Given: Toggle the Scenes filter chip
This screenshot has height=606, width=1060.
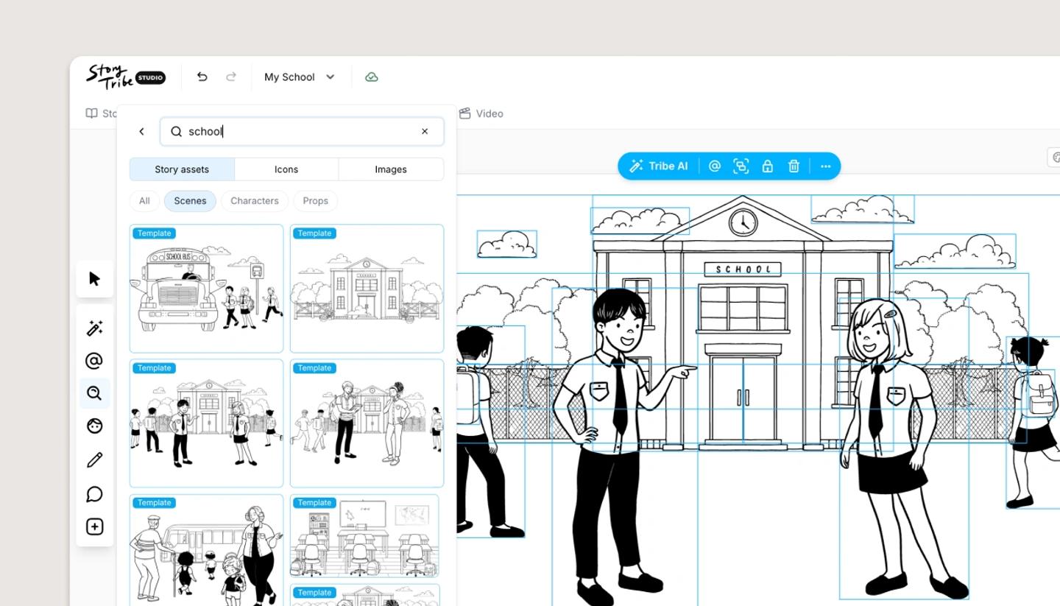Looking at the screenshot, I should (x=190, y=201).
